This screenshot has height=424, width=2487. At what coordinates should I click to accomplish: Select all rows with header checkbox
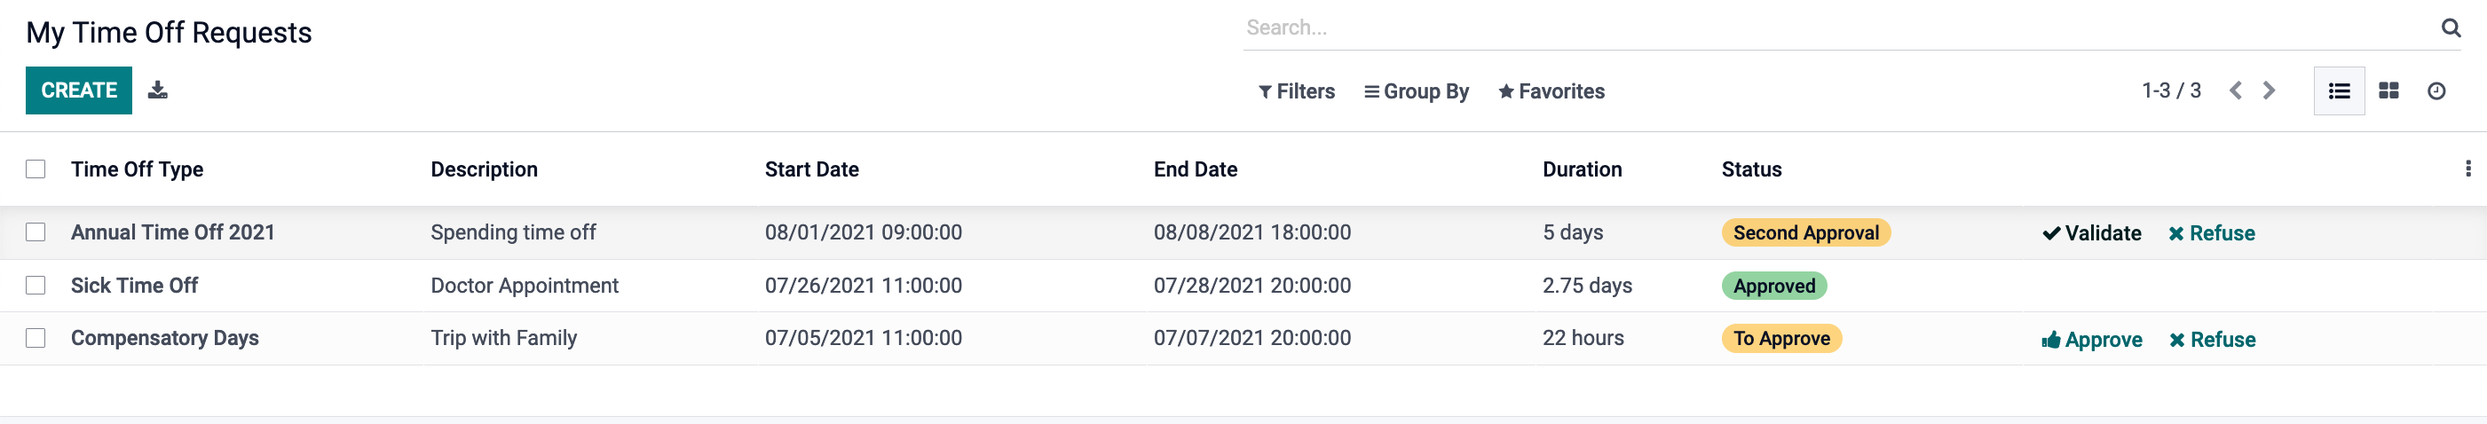(36, 169)
